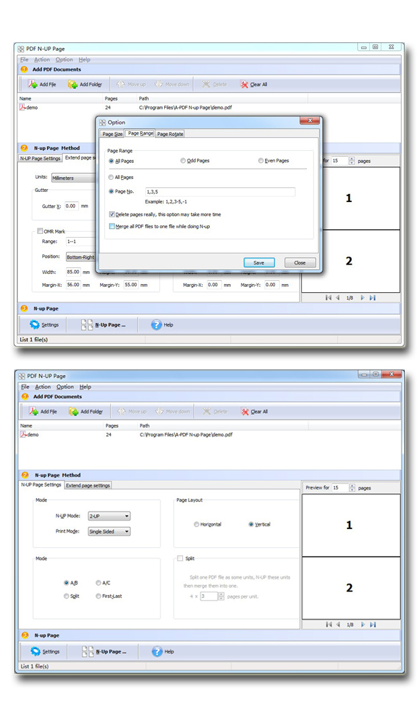
Task: Select Horizontal page layout radio
Action: 196,524
